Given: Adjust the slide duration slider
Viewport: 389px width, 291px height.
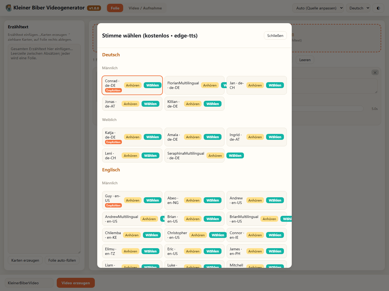Looking at the screenshot, I should point(327,109).
